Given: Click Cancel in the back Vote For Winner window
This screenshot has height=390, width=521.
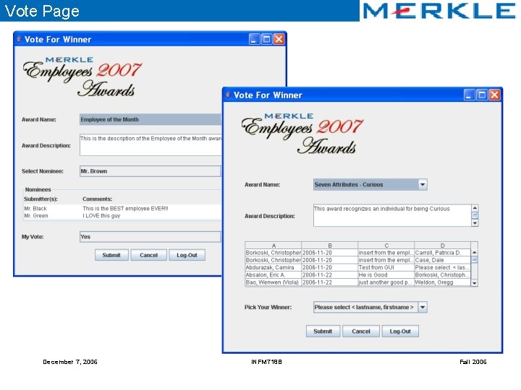Looking at the screenshot, I should pos(148,255).
